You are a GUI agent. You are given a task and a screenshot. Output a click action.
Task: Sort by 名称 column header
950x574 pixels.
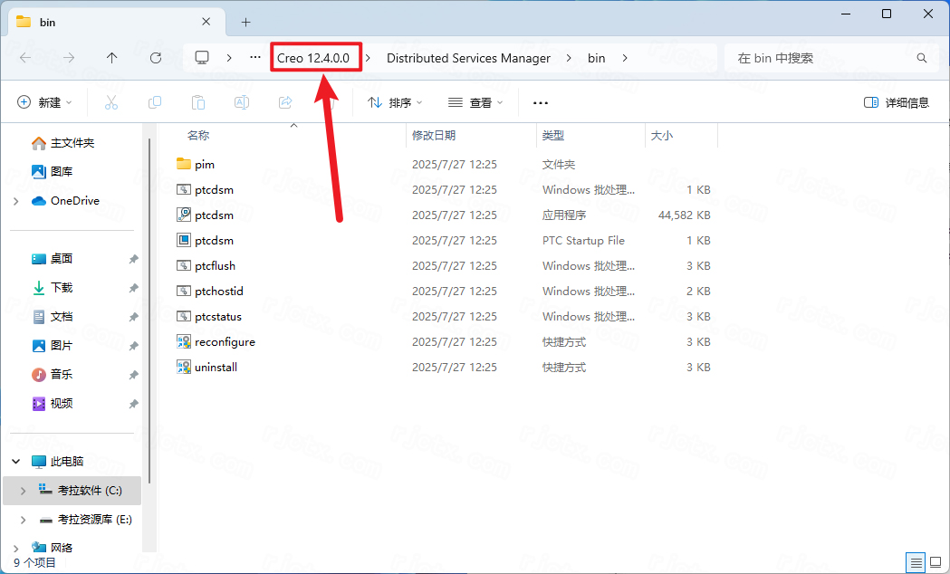click(x=198, y=136)
